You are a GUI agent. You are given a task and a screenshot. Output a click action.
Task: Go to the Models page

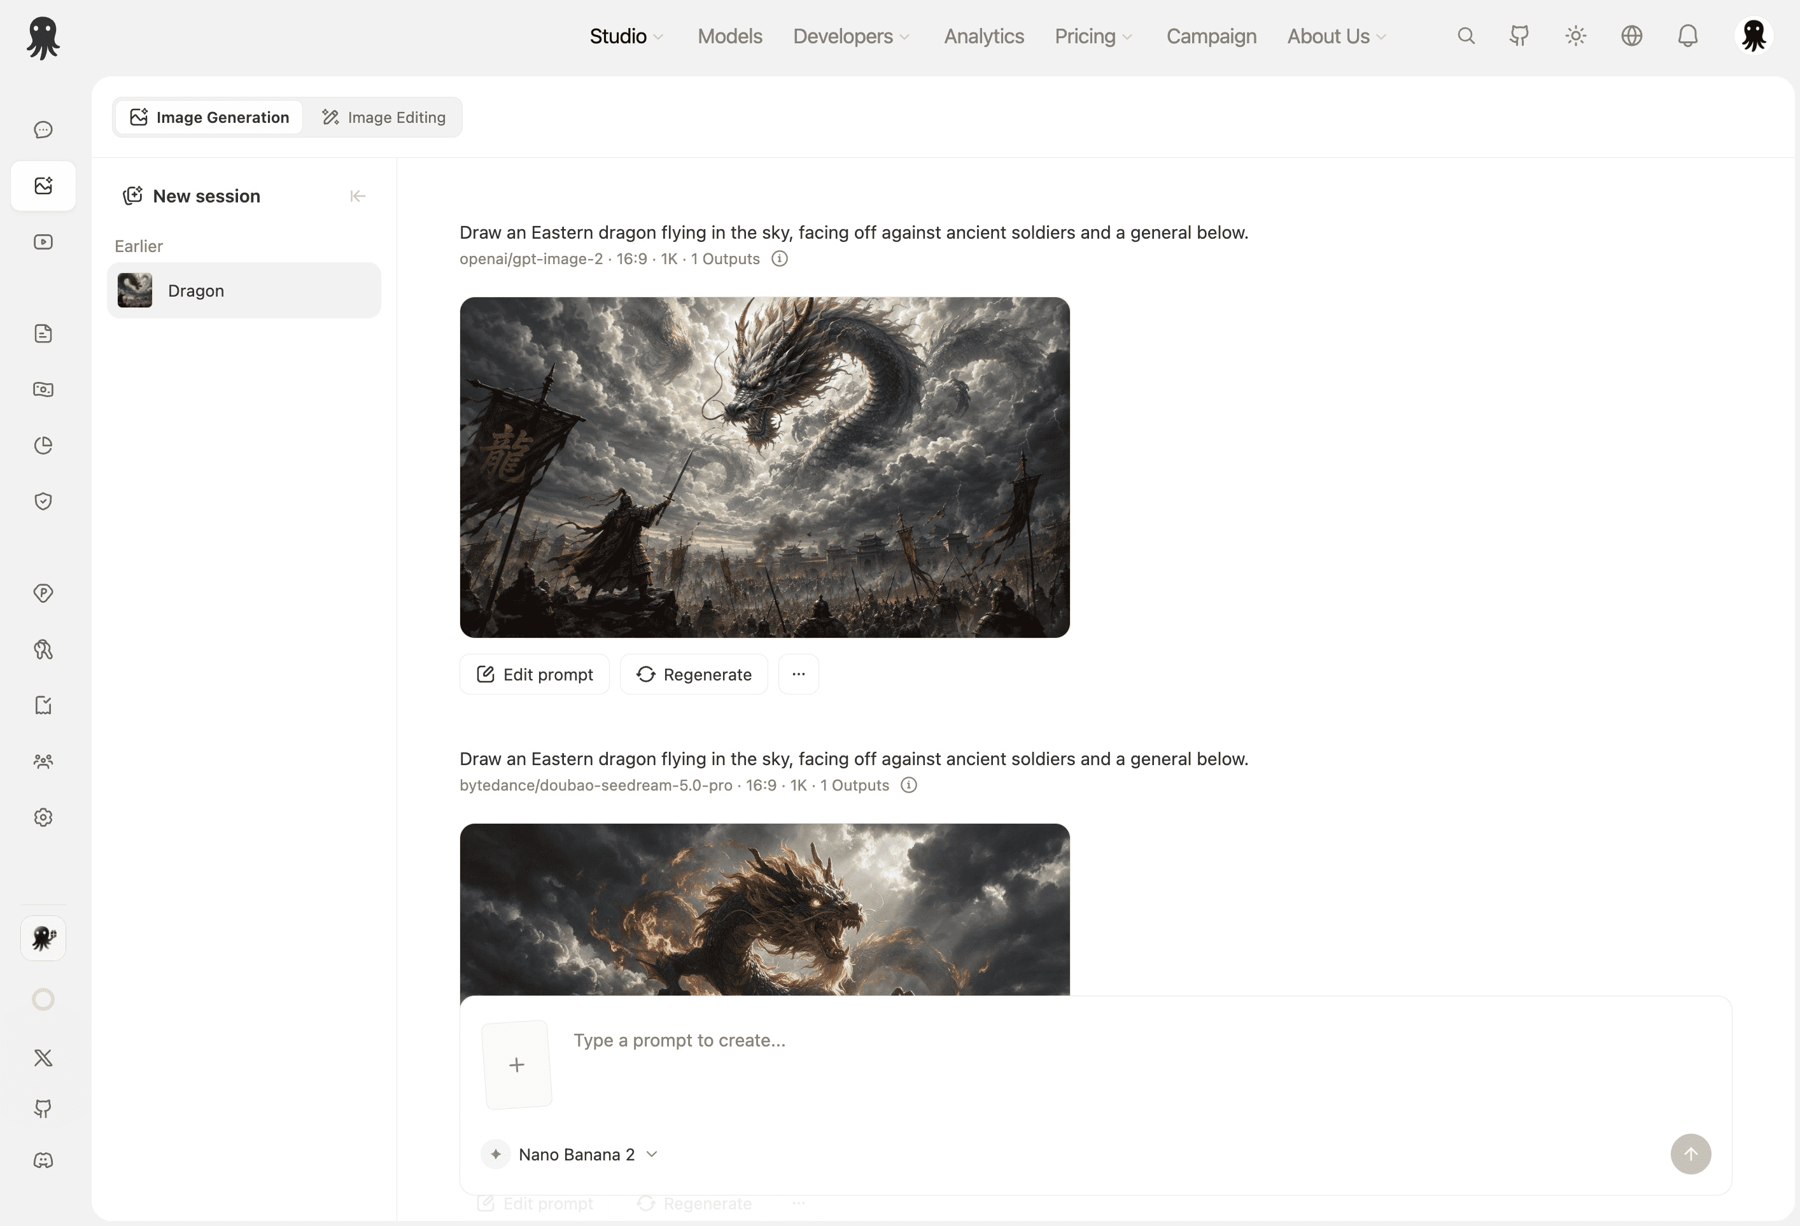pyautogui.click(x=729, y=36)
